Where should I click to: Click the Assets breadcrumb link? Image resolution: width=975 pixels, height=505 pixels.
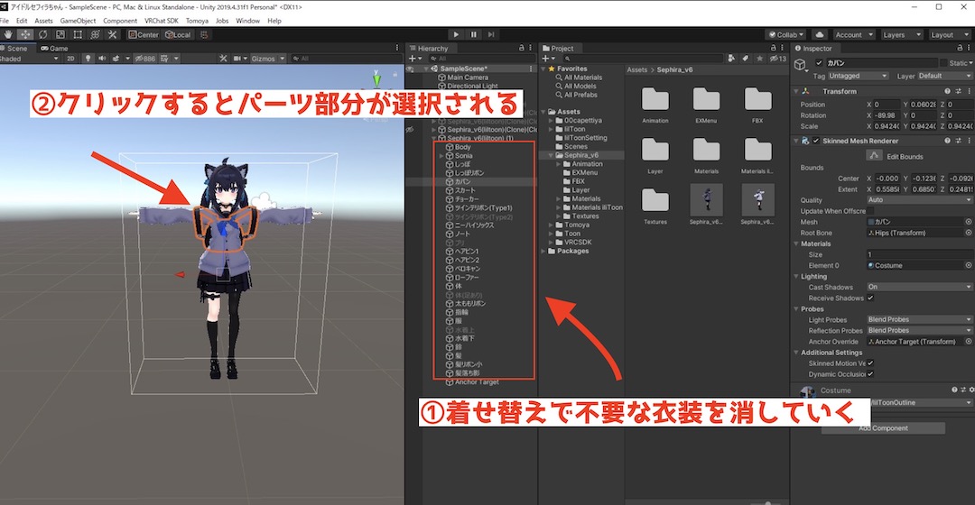(x=636, y=69)
